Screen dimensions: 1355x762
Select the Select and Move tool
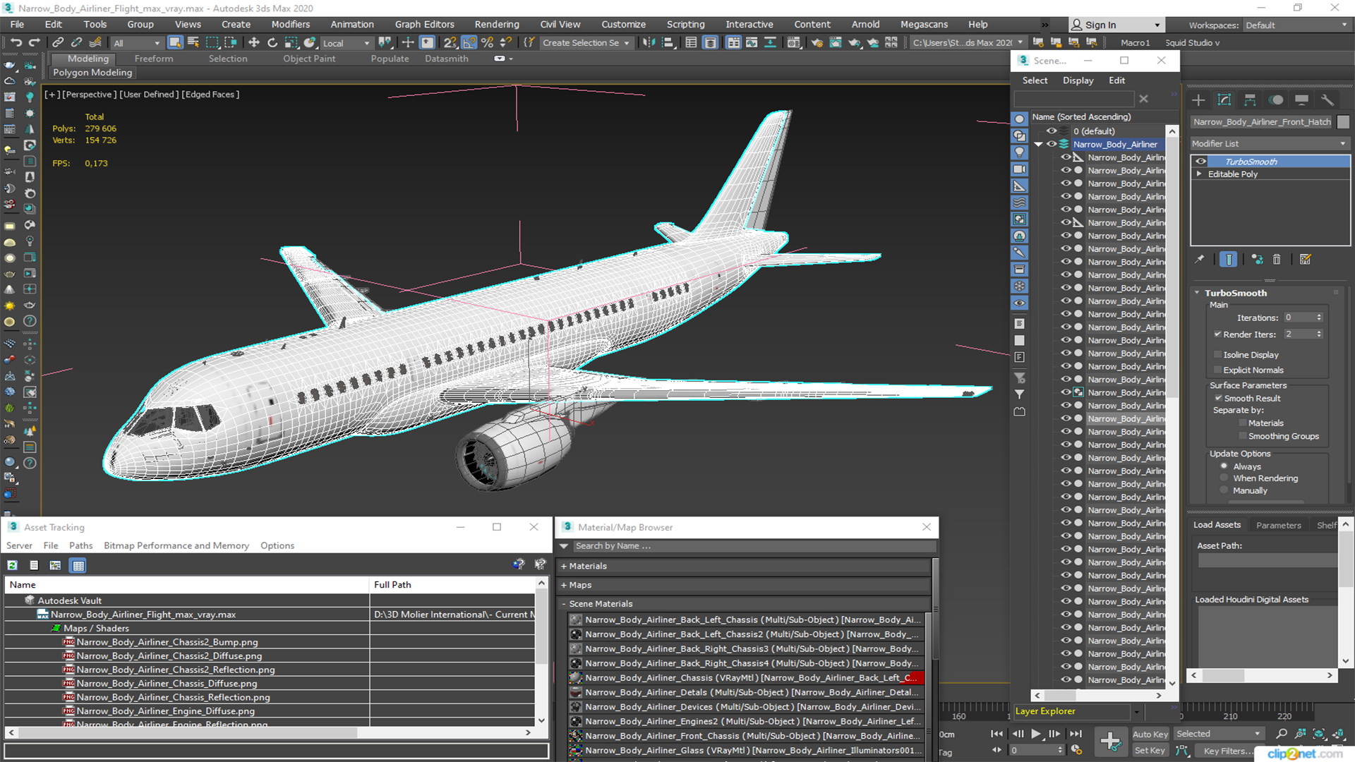(x=254, y=43)
